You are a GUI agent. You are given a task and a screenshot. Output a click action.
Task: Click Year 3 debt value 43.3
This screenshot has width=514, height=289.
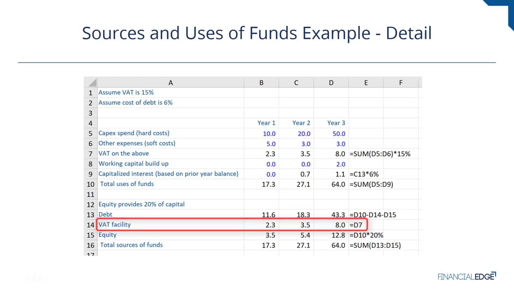339,215
